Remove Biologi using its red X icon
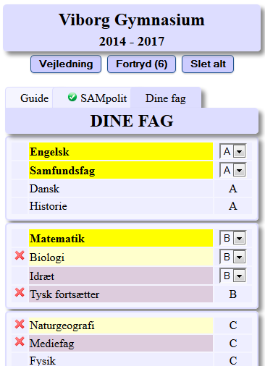The height and width of the screenshot is (366, 265). [x=20, y=256]
